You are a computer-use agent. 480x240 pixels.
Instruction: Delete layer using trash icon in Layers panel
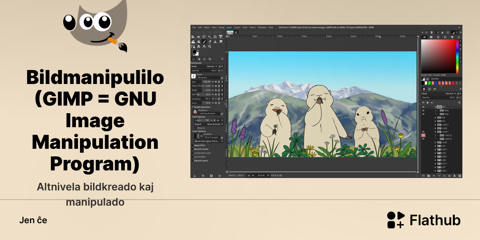460,176
